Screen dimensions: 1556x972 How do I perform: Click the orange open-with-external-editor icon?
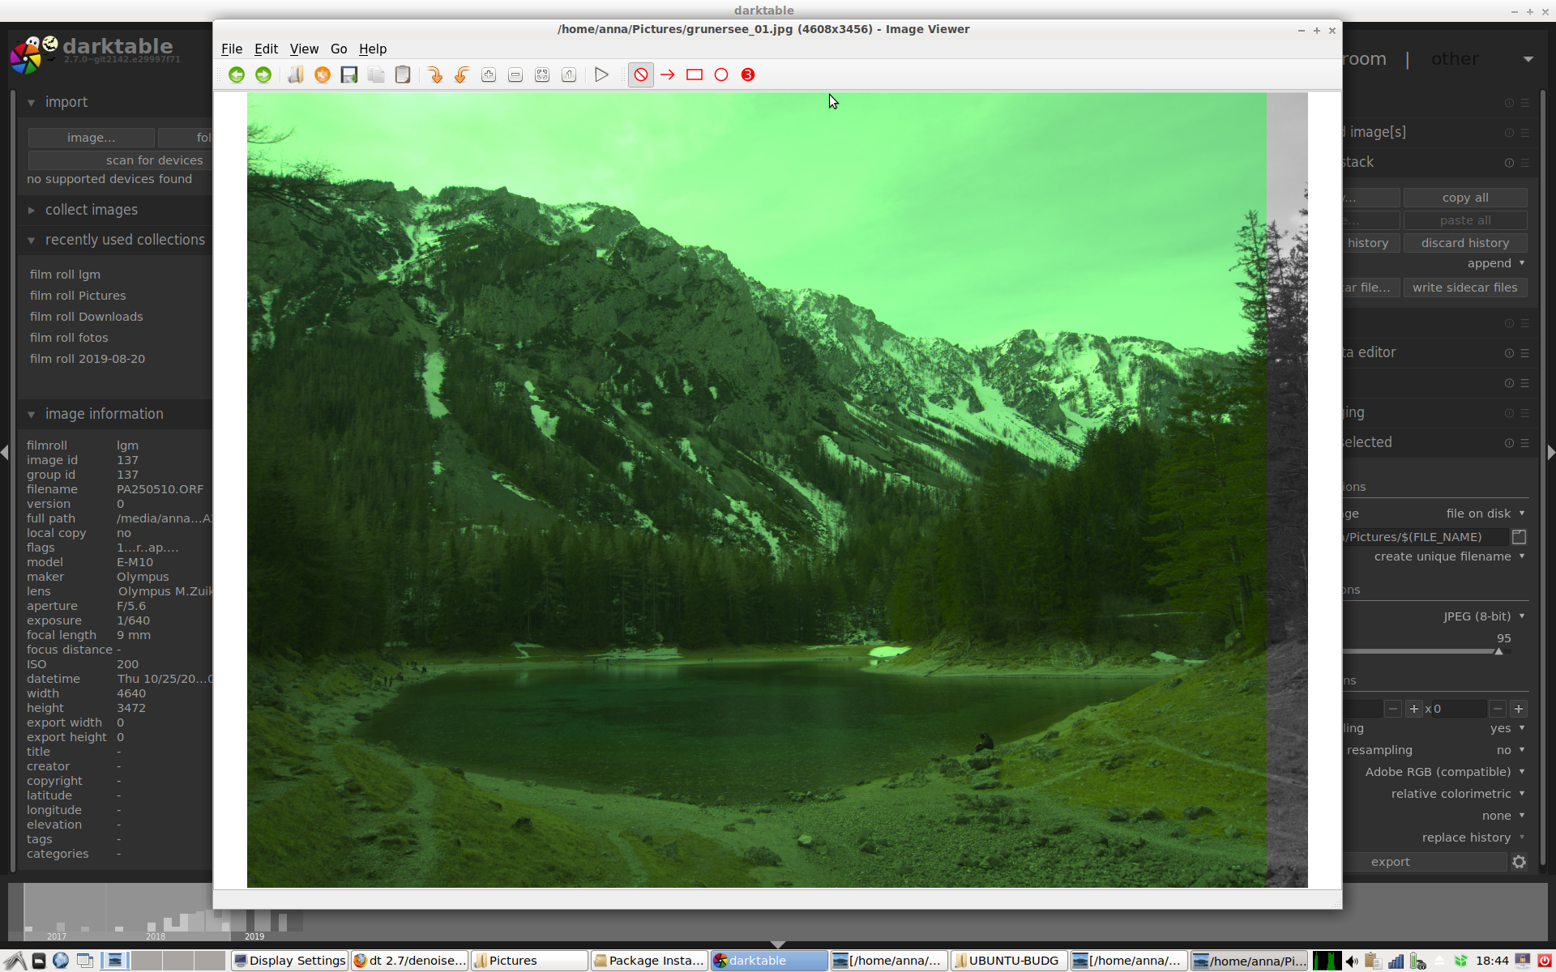(323, 75)
